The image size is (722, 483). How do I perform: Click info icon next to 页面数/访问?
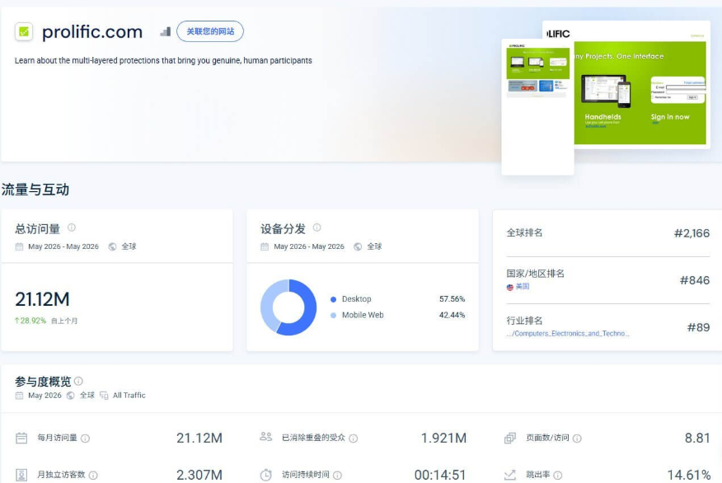[x=577, y=438]
